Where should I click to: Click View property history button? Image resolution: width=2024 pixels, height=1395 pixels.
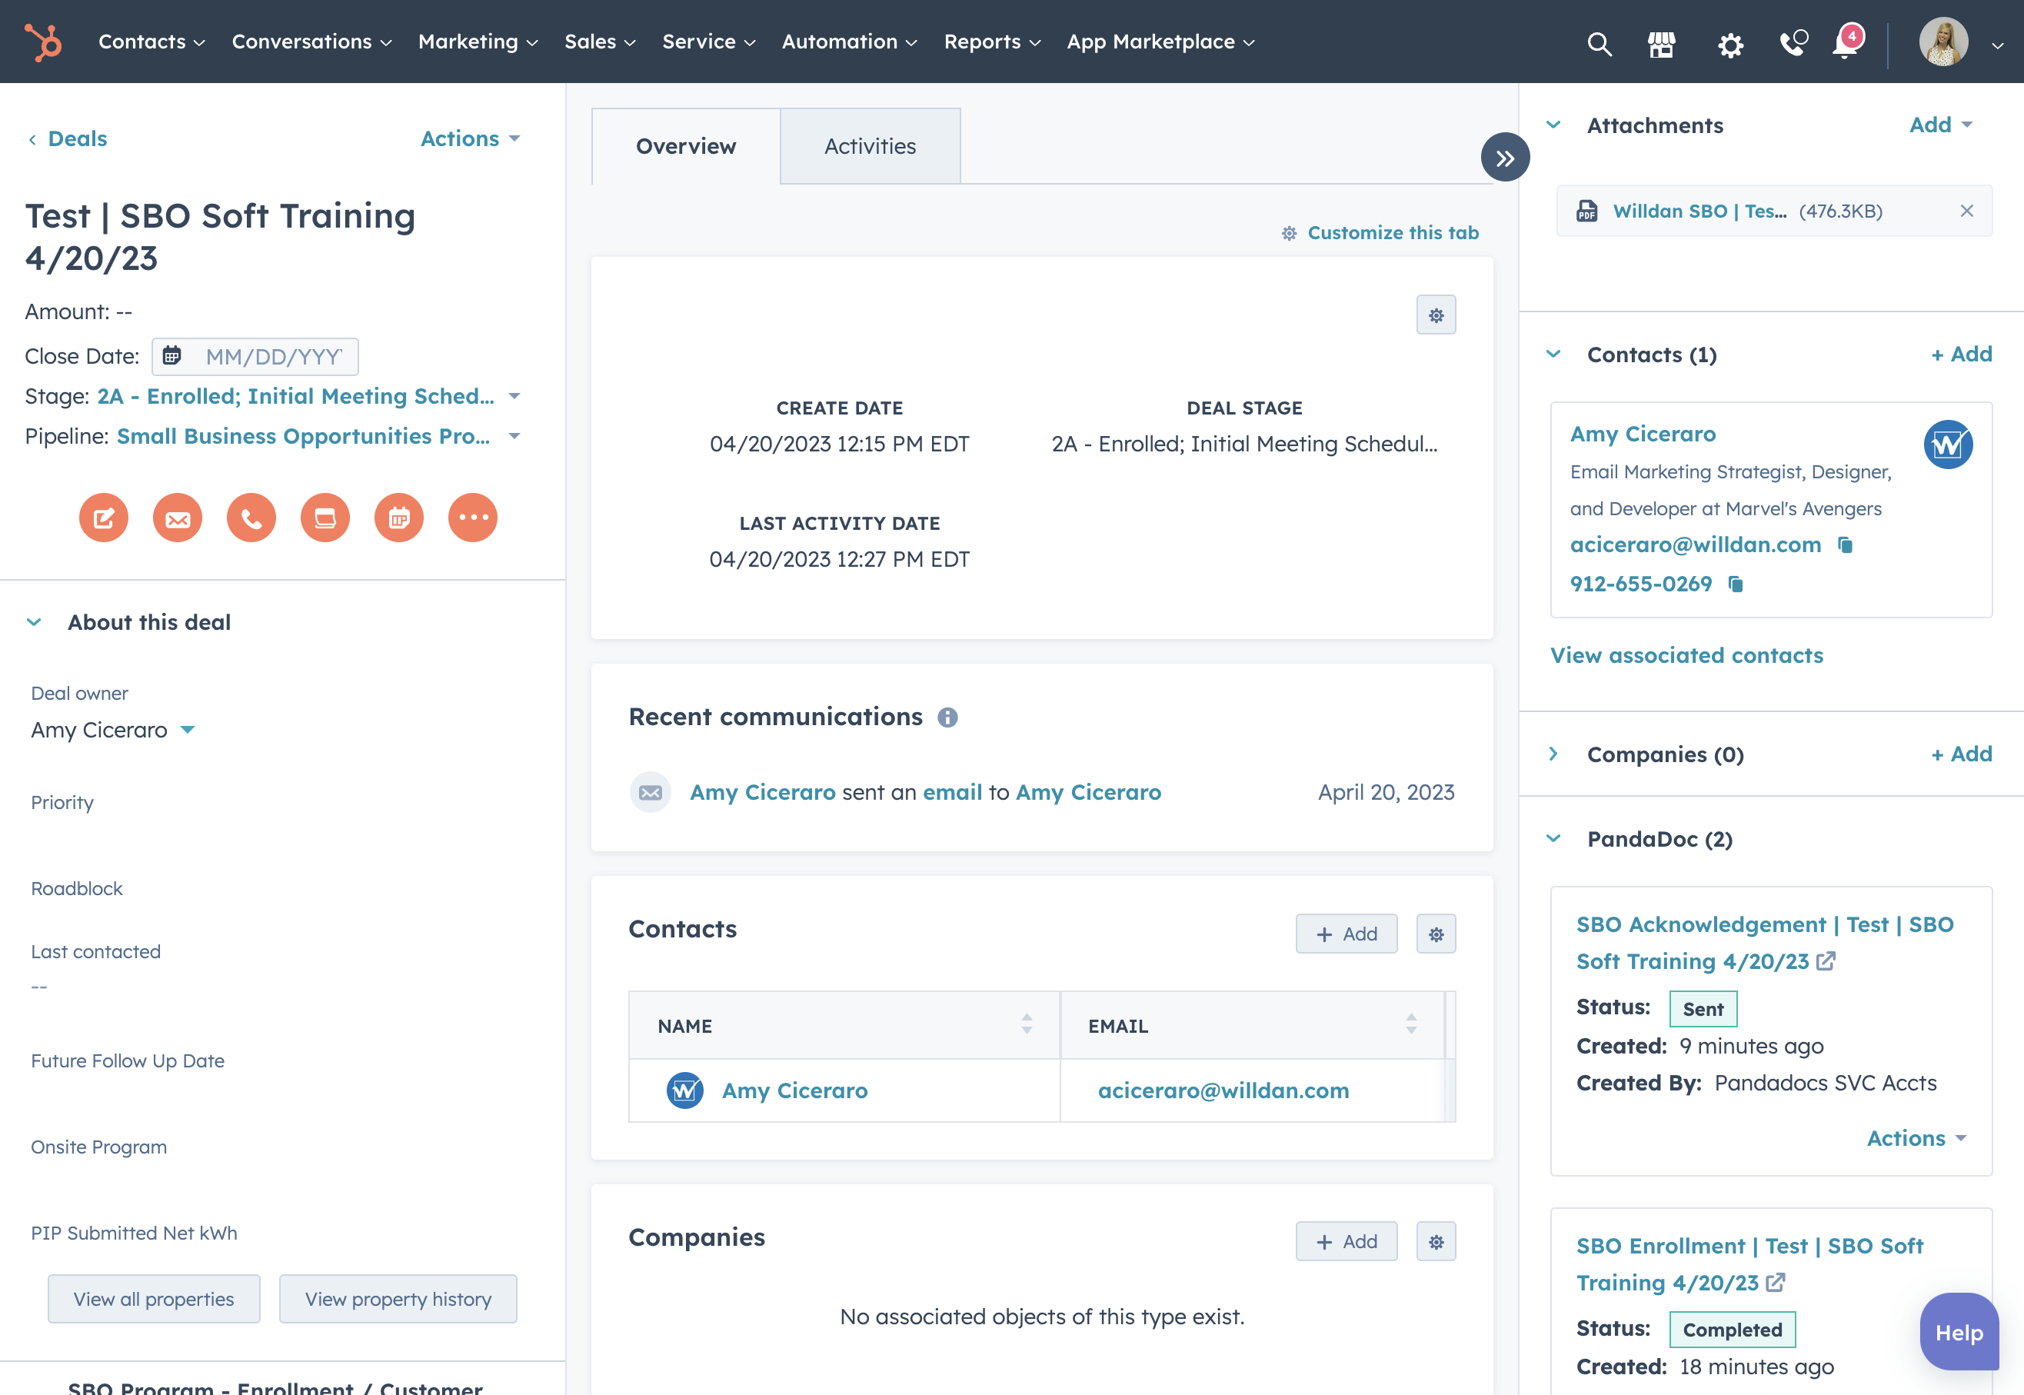pos(398,1299)
